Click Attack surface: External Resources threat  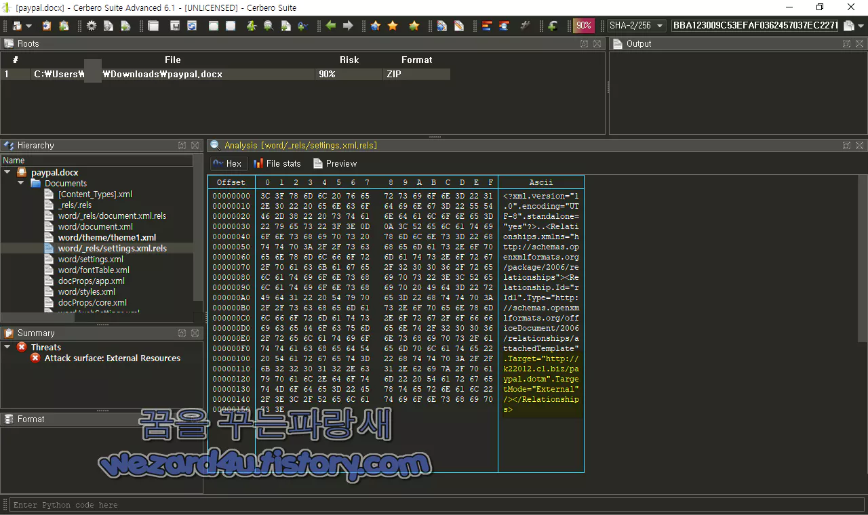[113, 358]
